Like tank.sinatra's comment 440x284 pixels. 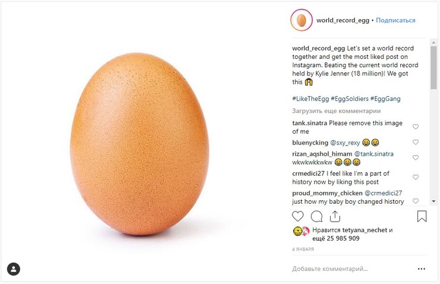(416, 127)
